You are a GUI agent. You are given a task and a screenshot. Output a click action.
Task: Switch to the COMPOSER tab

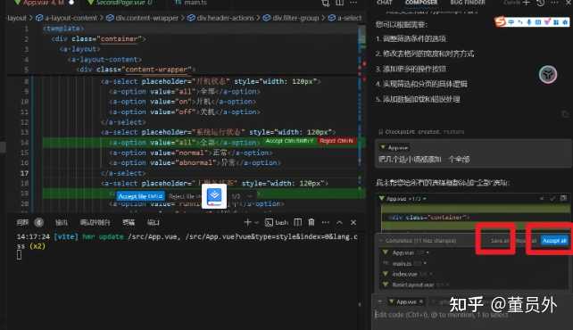421,2
